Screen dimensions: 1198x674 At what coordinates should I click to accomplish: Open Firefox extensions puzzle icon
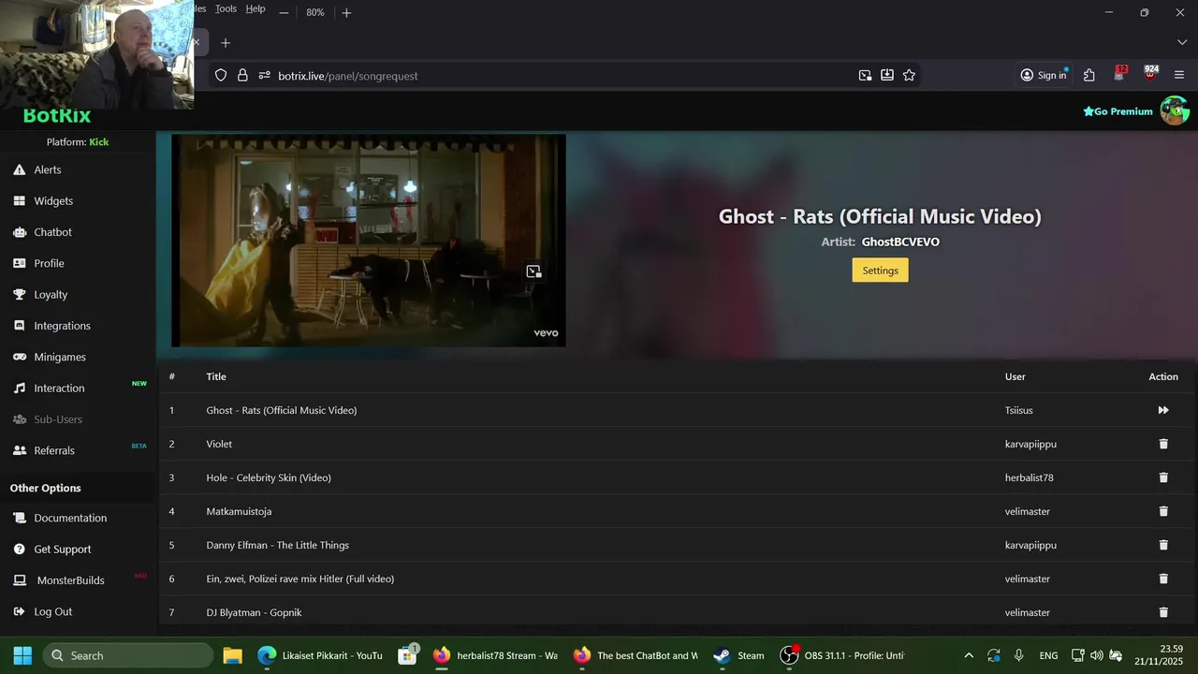[1089, 76]
